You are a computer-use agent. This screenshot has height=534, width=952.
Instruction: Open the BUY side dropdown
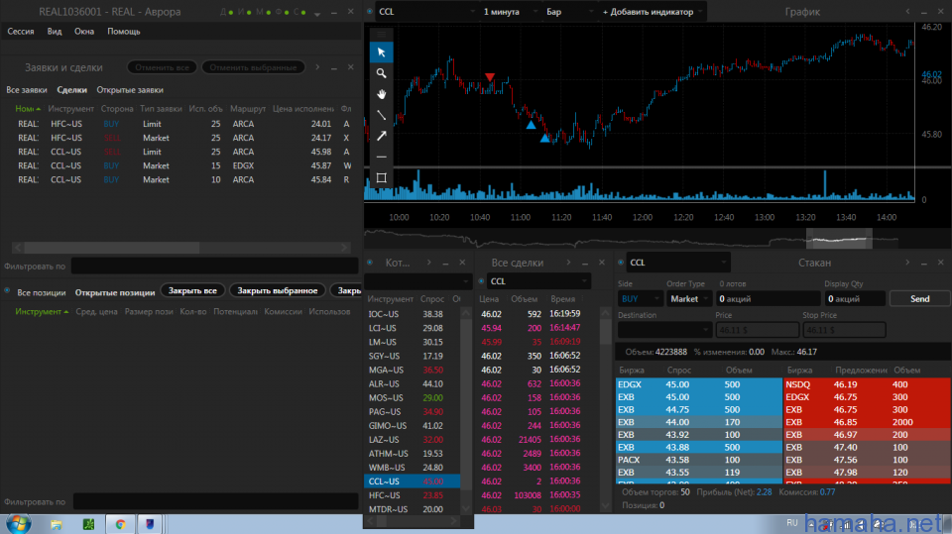pyautogui.click(x=640, y=298)
